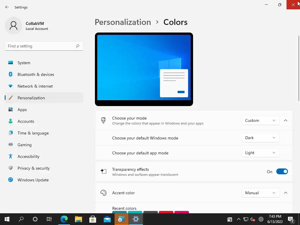This screenshot has width=300, height=225.
Task: Pick the pink recent color swatch
Action: point(182,212)
